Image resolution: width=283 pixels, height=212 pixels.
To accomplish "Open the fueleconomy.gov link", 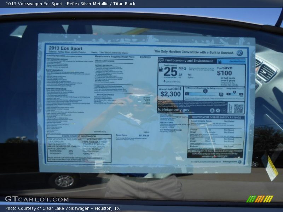I will click(x=173, y=110).
